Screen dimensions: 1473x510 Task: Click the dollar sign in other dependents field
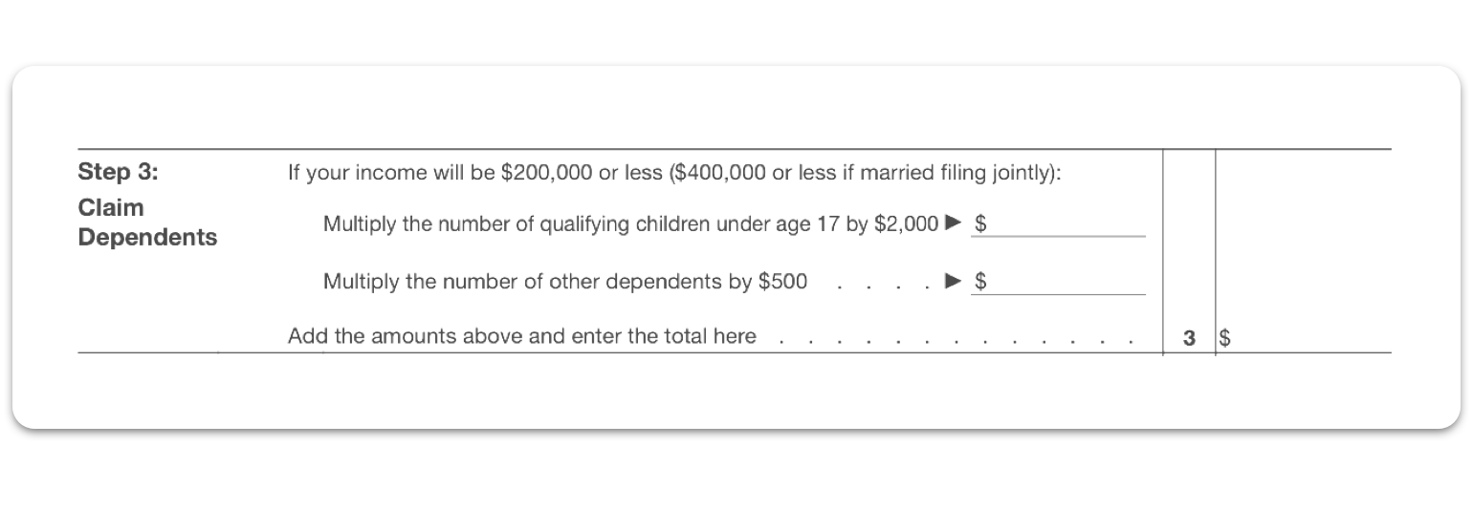[x=980, y=282]
